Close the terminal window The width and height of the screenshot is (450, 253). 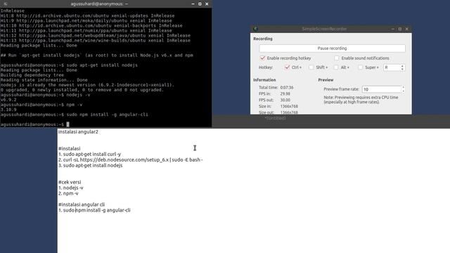pyautogui.click(x=207, y=4)
